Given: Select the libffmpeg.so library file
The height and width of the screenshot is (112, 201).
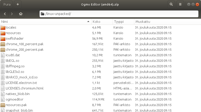Looking at the screenshot, I should [15, 66].
